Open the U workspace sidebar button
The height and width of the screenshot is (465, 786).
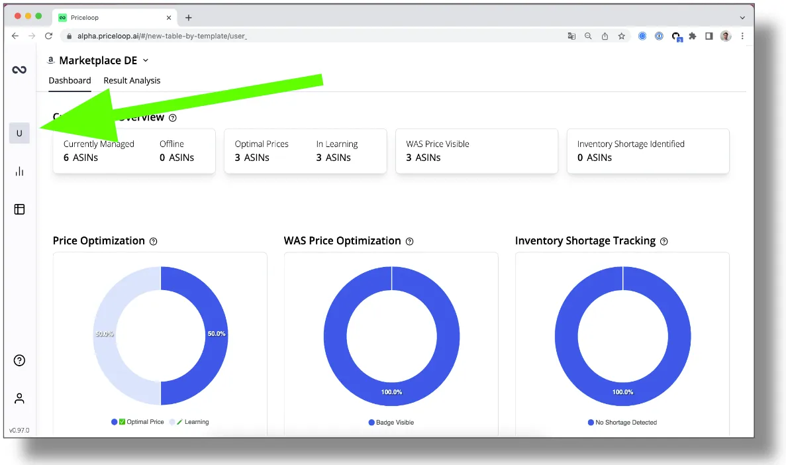[x=19, y=133]
